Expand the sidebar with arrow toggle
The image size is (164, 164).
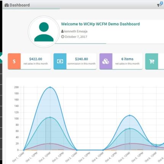click(x=1, y=58)
